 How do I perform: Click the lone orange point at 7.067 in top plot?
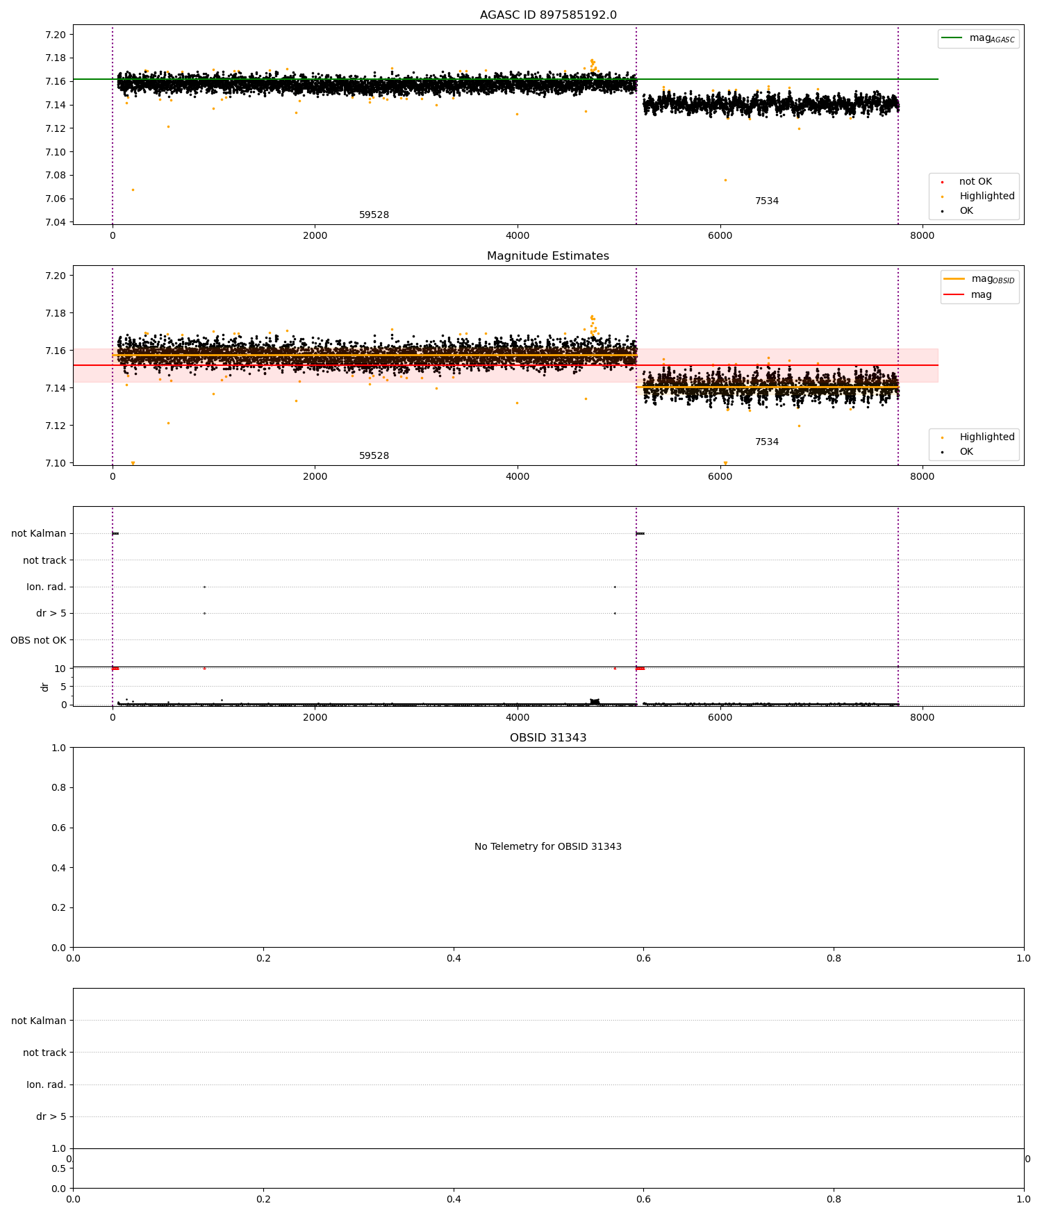click(x=133, y=190)
